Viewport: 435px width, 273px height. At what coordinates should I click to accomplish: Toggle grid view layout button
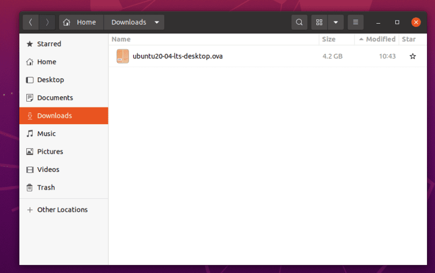coord(320,22)
